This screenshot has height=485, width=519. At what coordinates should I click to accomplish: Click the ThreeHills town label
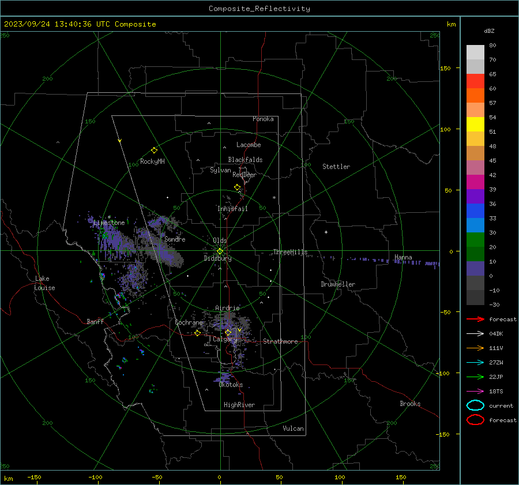pyautogui.click(x=290, y=252)
